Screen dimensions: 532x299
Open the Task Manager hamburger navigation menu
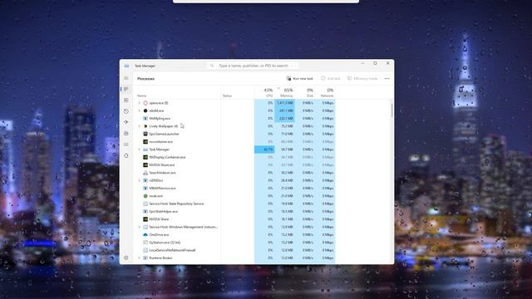126,78
